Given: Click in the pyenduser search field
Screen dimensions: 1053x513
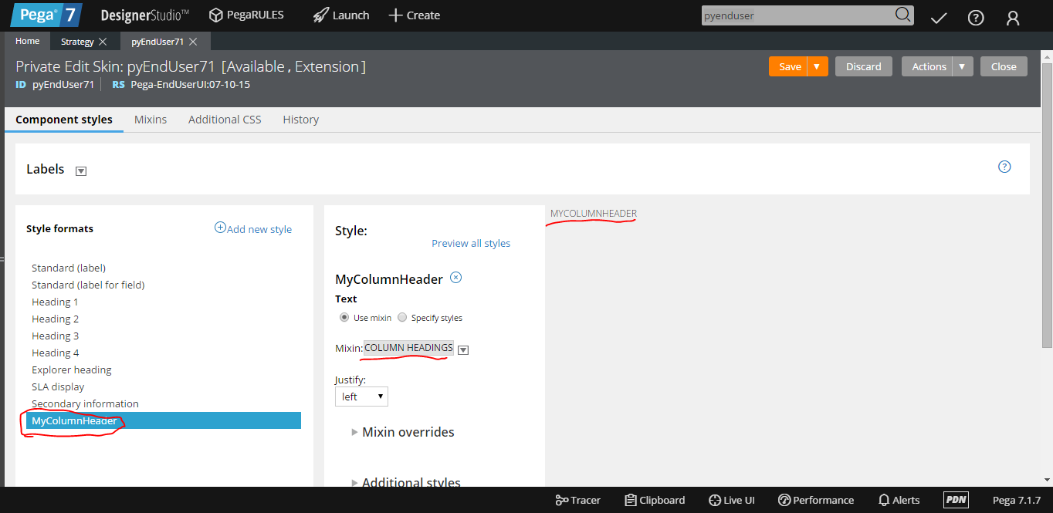Looking at the screenshot, I should [x=797, y=15].
